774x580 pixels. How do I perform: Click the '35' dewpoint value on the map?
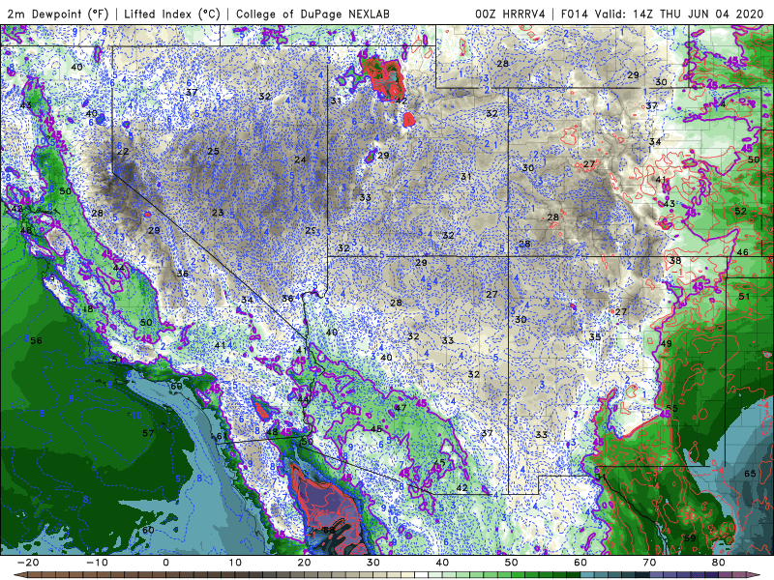click(595, 336)
